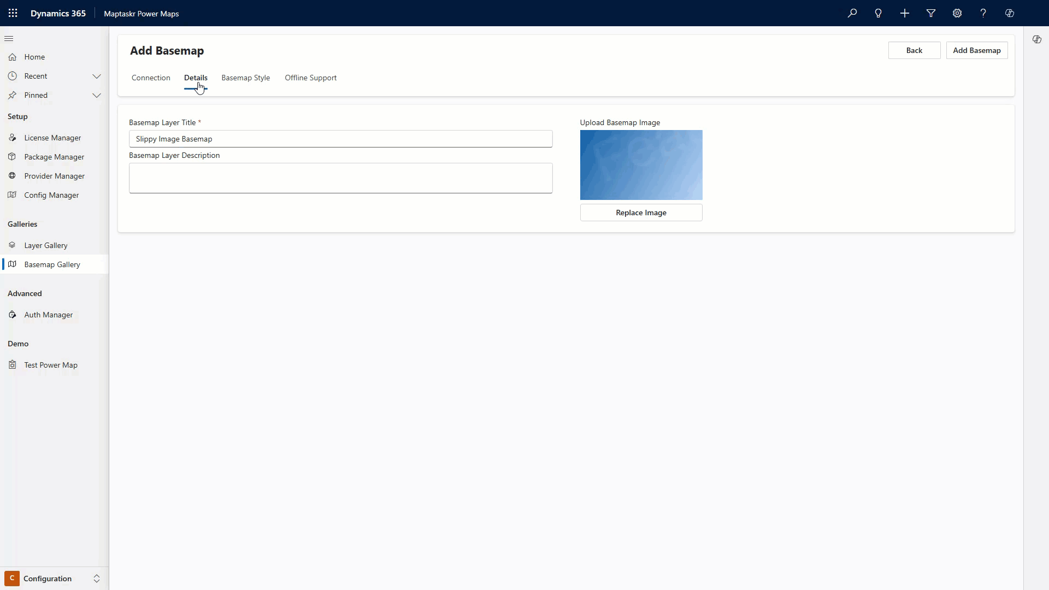Expand the Pinned section chevron
The width and height of the screenshot is (1049, 590).
click(x=97, y=95)
